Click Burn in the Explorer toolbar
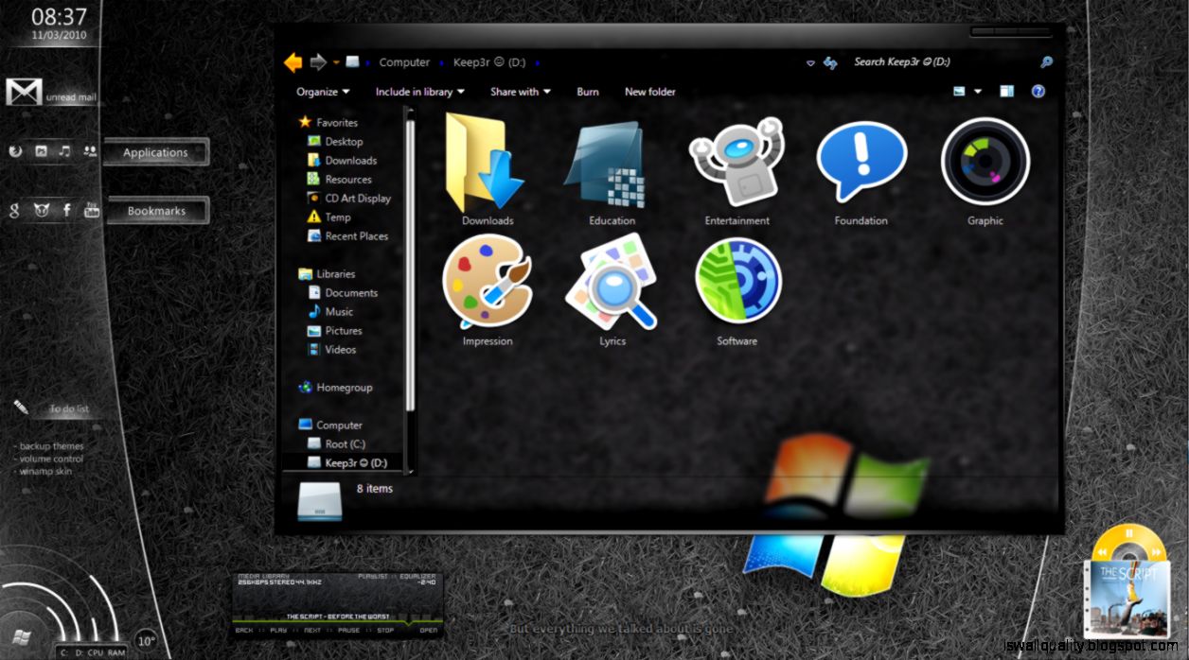Image resolution: width=1189 pixels, height=660 pixels. point(587,92)
